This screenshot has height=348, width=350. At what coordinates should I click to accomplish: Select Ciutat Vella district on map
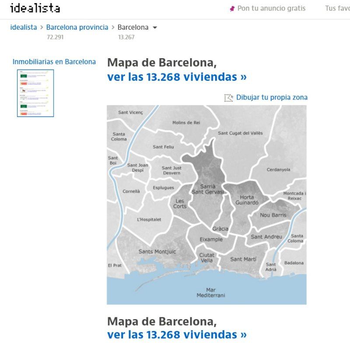206,258
